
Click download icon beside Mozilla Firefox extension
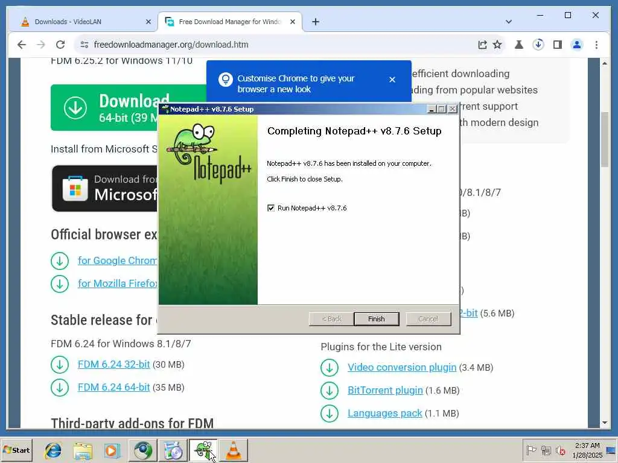point(60,283)
